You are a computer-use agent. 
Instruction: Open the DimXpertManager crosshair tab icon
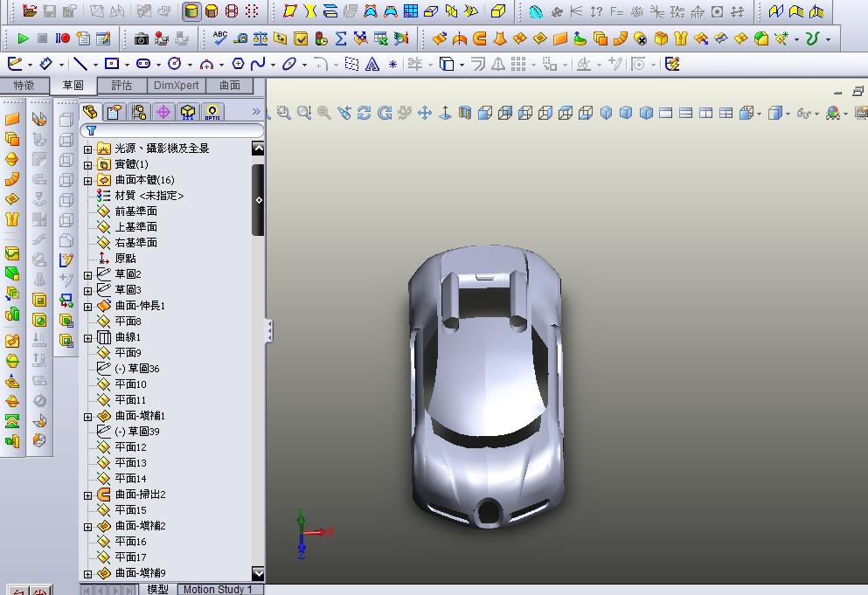pyautogui.click(x=163, y=113)
